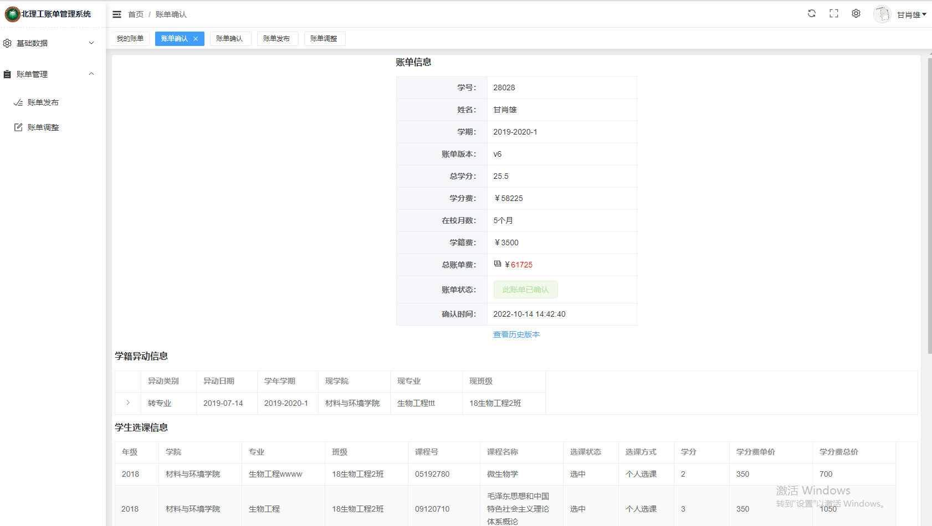Viewport: 932px width, 526px height.
Task: Open 查看历史版本 link
Action: (x=516, y=334)
